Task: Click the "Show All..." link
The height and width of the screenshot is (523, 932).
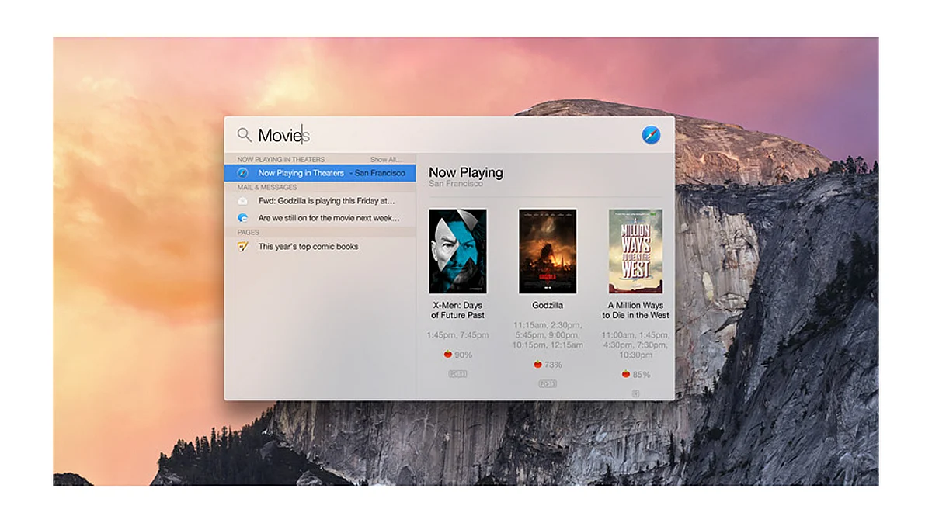Action: [x=386, y=159]
